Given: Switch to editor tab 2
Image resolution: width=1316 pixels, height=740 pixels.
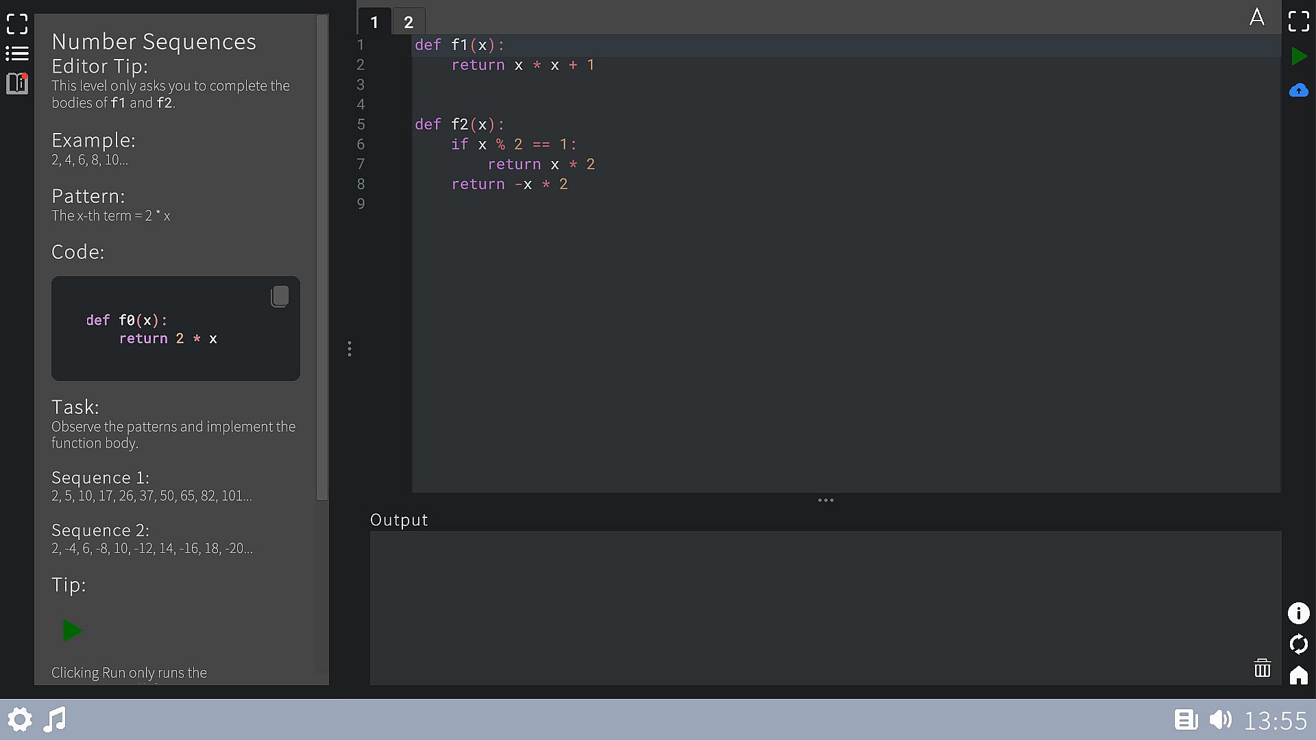Looking at the screenshot, I should point(409,22).
